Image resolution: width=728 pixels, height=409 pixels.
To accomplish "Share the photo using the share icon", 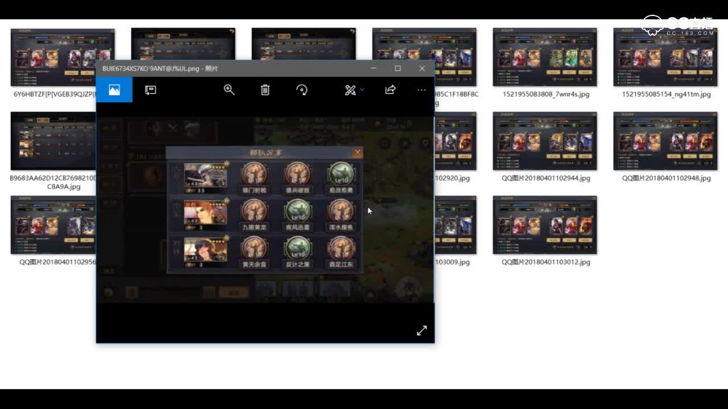I will pyautogui.click(x=390, y=90).
